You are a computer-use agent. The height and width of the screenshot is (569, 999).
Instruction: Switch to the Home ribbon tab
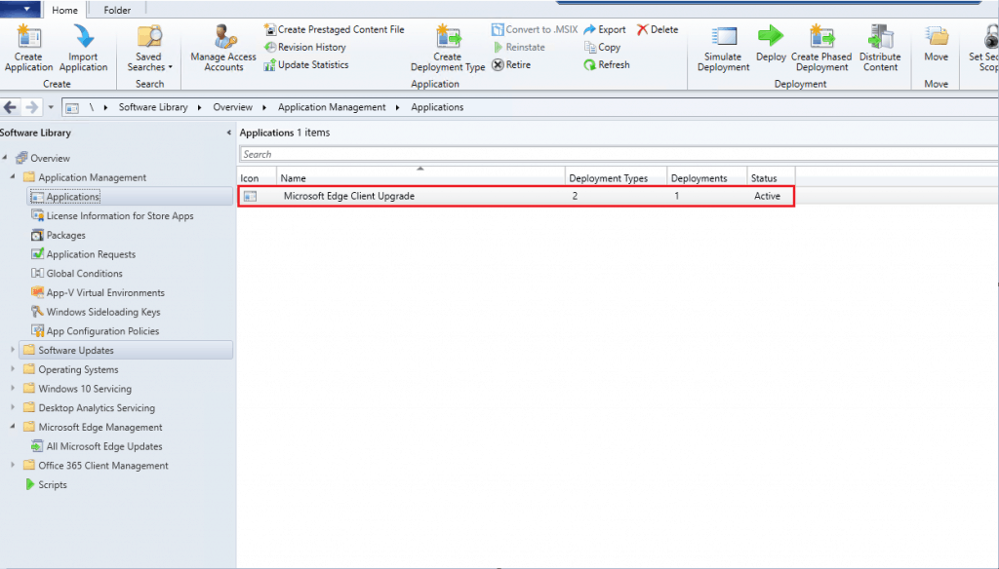pyautogui.click(x=64, y=10)
